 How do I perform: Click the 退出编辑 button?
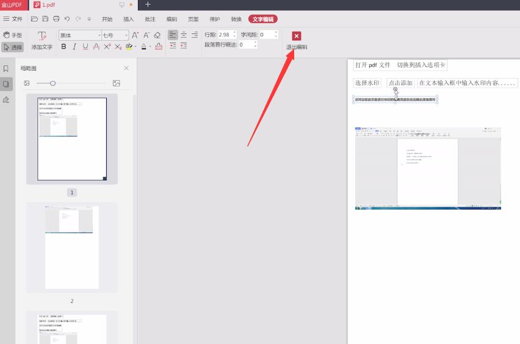click(297, 41)
